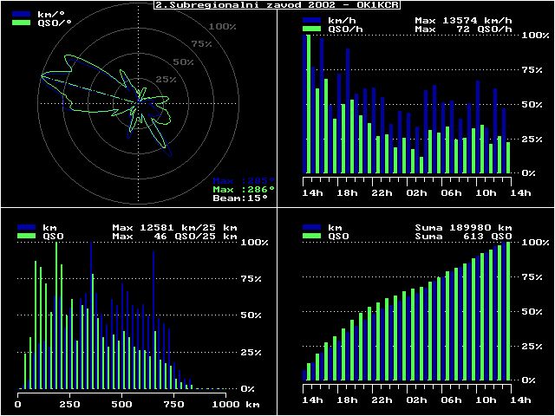Screen dimensions: 555x416
Task: Click the 02h tick on hourly rate chart
Action: click(x=416, y=192)
